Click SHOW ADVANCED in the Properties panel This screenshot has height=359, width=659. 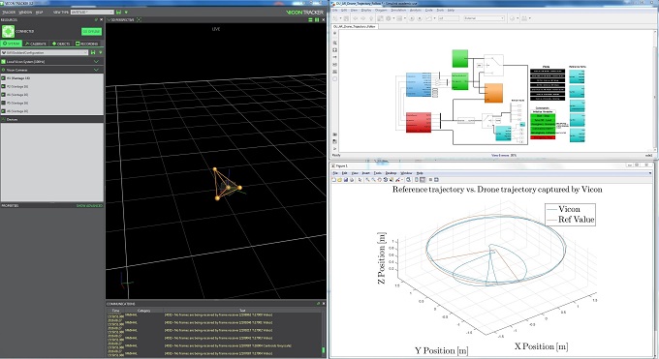click(x=89, y=206)
